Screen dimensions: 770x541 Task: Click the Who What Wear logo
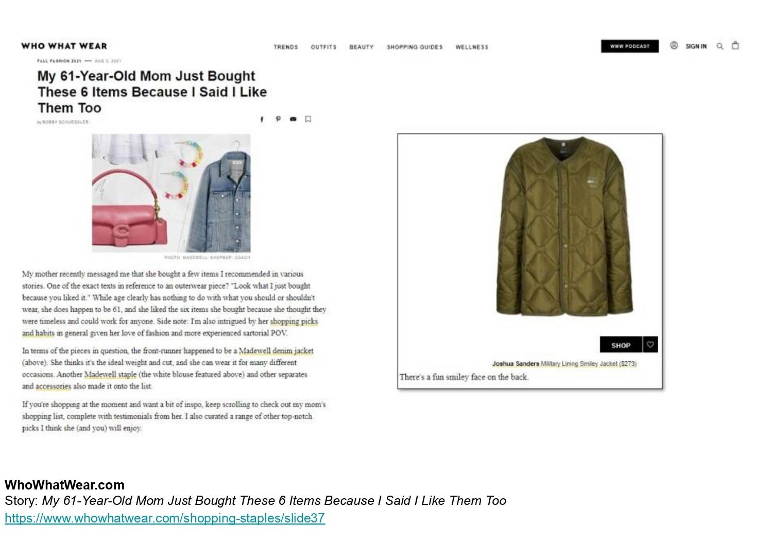pos(64,46)
